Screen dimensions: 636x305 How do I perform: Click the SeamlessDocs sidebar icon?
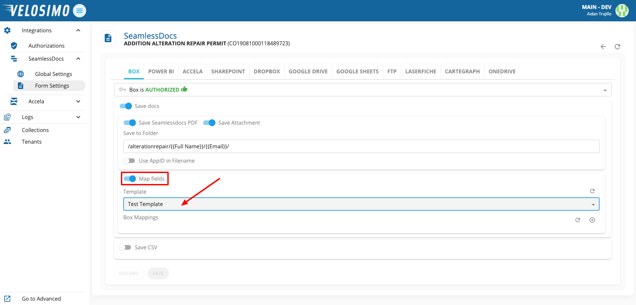point(14,59)
